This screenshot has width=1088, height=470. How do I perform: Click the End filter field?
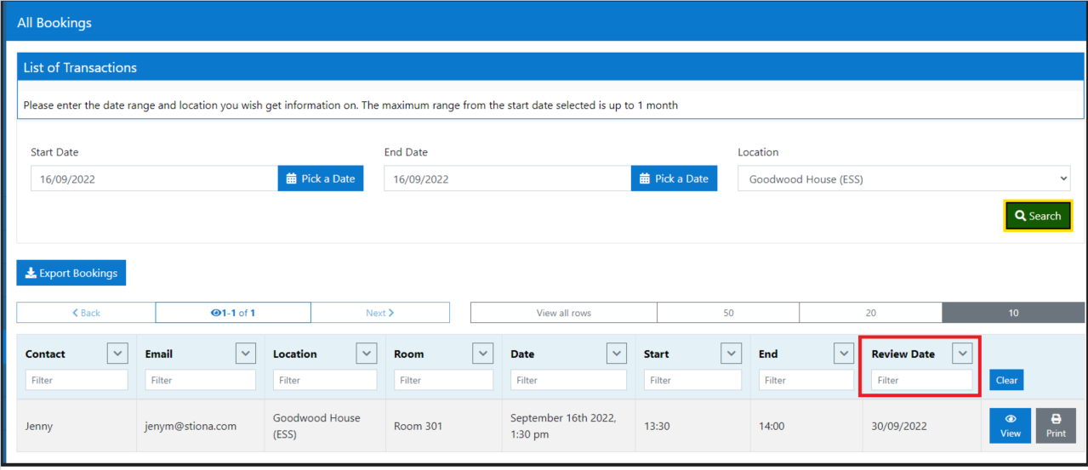tap(806, 380)
